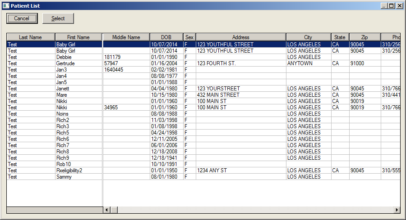The height and width of the screenshot is (220, 406).
Task: Select patient Rxeligibility2 in the list
Action: (x=203, y=171)
